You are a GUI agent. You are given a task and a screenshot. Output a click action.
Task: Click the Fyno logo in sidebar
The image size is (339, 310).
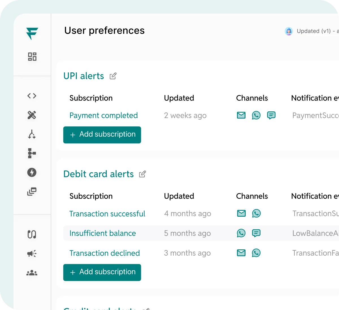click(32, 33)
